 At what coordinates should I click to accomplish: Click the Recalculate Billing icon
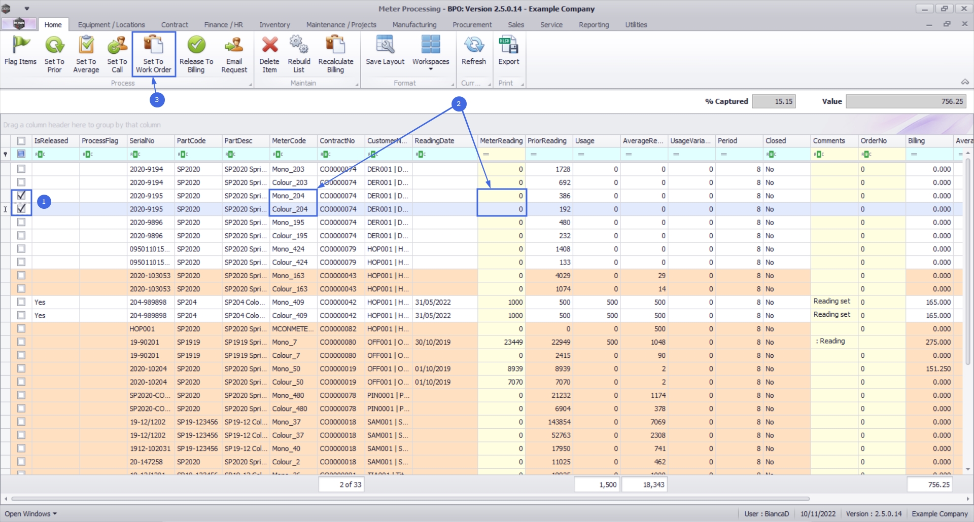[335, 46]
